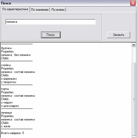Image resolution: width=137 pixels, height=138 pixels.
Task: Click the vertical scrollbar thumb
Action: click(x=134, y=99)
